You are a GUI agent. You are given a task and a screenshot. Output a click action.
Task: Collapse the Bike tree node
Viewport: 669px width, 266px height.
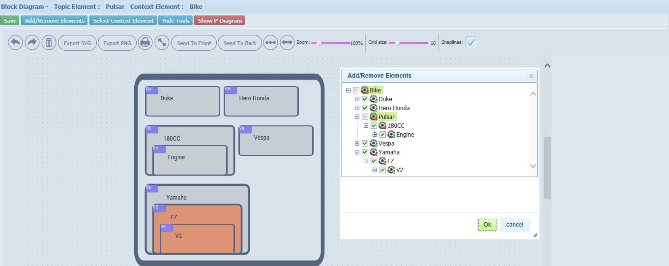click(x=348, y=90)
